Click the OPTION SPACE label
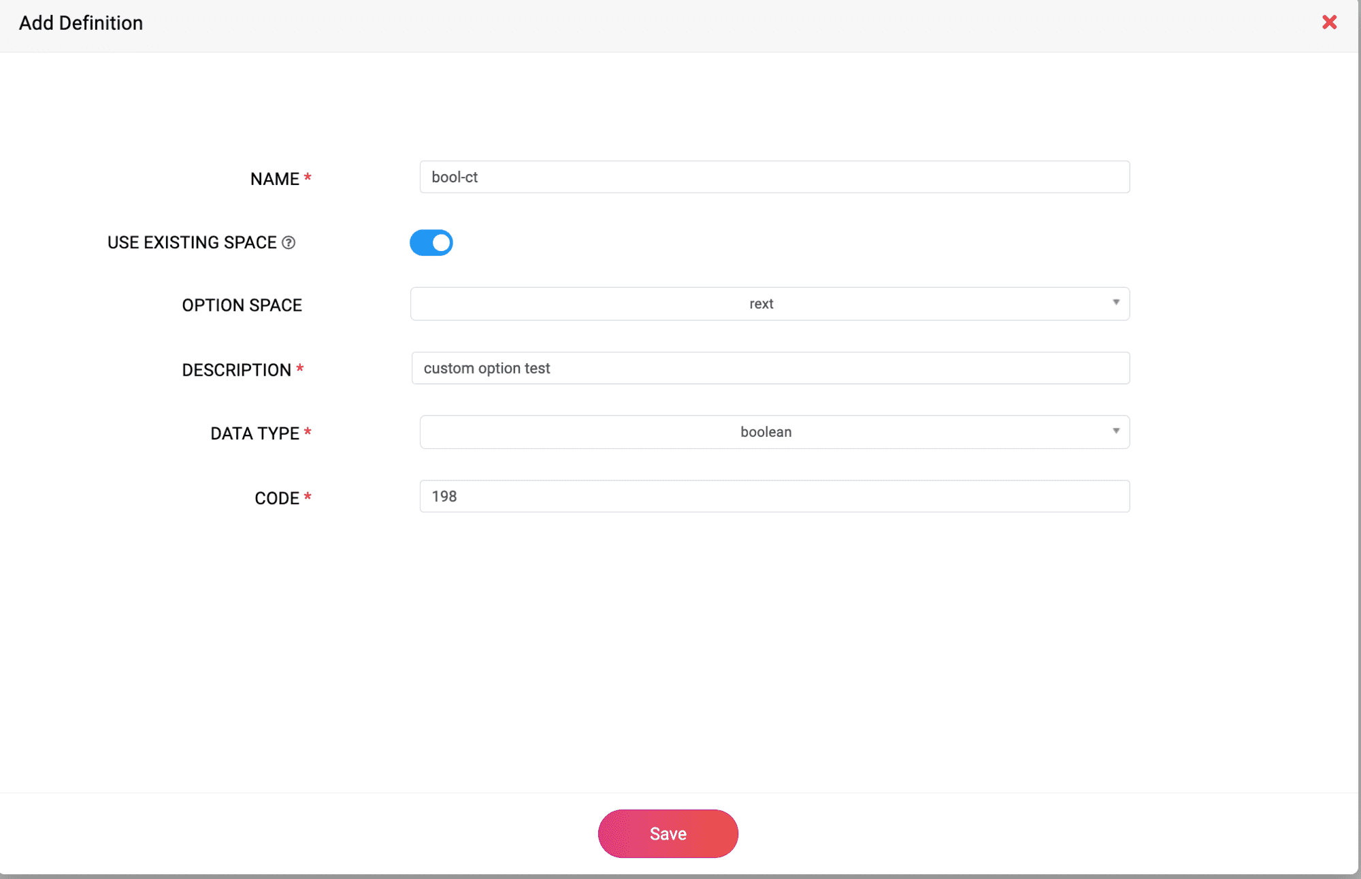Viewport: 1361px width, 879px height. (242, 305)
